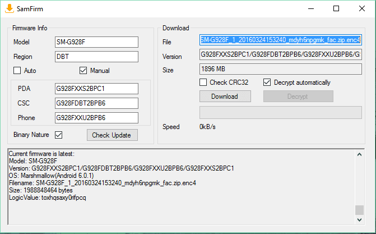The height and width of the screenshot is (234, 376).
Task: Click the empty download progress bar
Action: [x=281, y=112]
